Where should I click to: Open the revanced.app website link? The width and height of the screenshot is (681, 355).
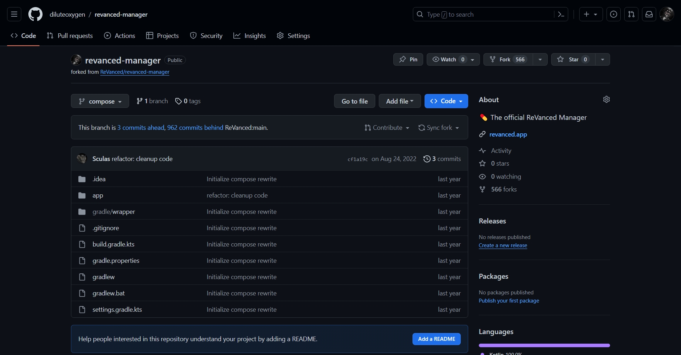click(508, 134)
